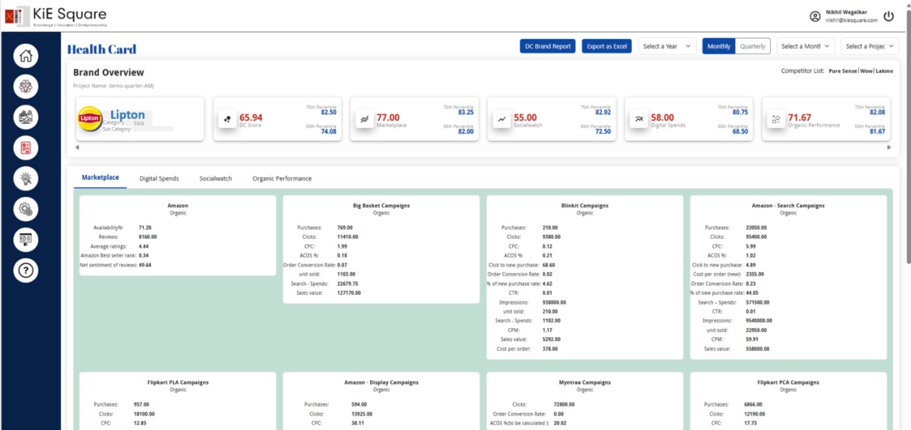The image size is (911, 430).
Task: Select the lightbulb ideas icon
Action: pos(26,178)
